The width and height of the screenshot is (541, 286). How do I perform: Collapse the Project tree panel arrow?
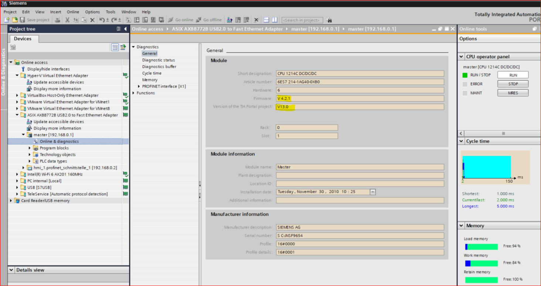pyautogui.click(x=125, y=29)
